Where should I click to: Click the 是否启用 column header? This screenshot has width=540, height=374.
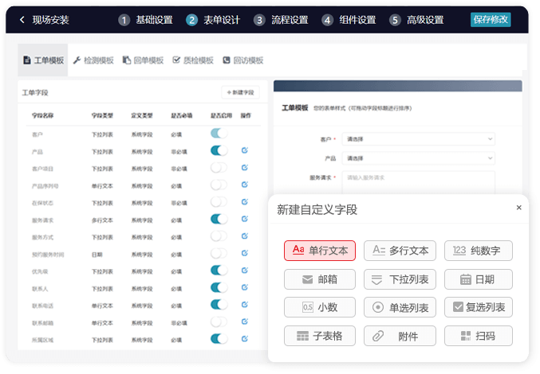pyautogui.click(x=221, y=115)
